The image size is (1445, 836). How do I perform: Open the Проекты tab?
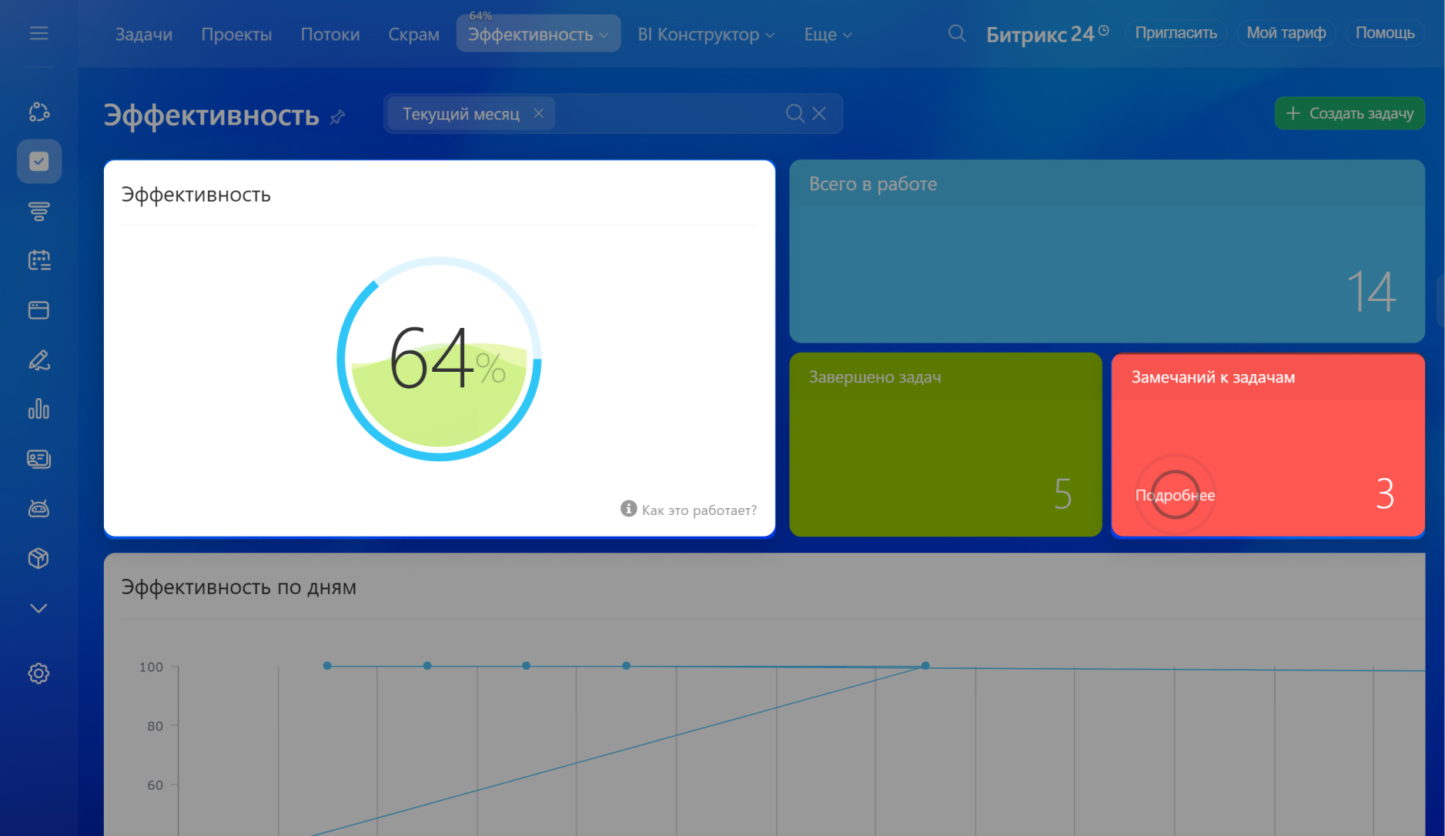pyautogui.click(x=236, y=35)
